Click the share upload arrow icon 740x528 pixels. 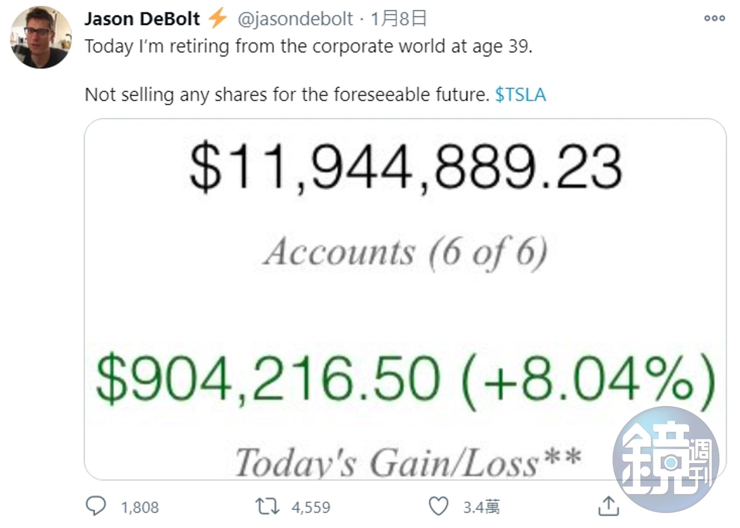click(608, 506)
